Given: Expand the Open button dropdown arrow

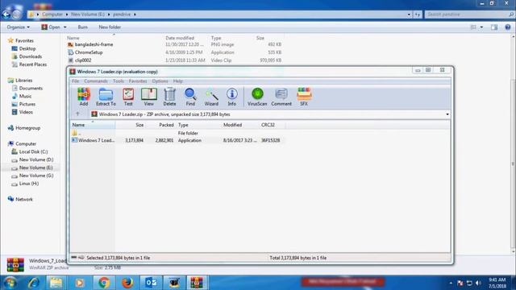Looking at the screenshot, I should (x=64, y=27).
